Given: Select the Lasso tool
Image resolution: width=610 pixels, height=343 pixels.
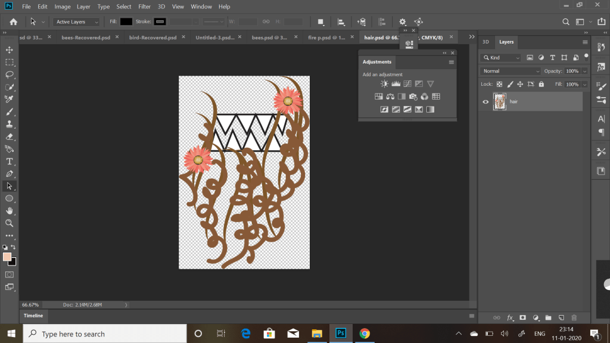Looking at the screenshot, I should pyautogui.click(x=10, y=74).
